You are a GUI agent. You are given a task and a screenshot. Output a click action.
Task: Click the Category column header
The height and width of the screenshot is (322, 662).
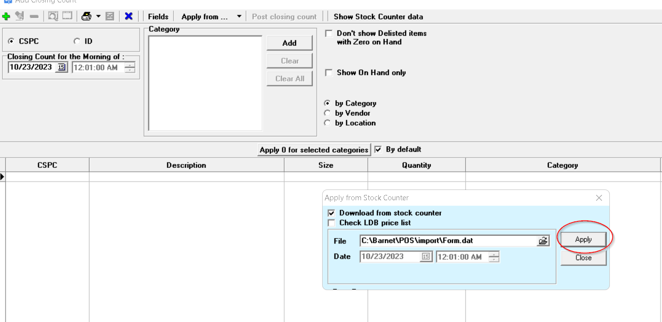pos(563,165)
